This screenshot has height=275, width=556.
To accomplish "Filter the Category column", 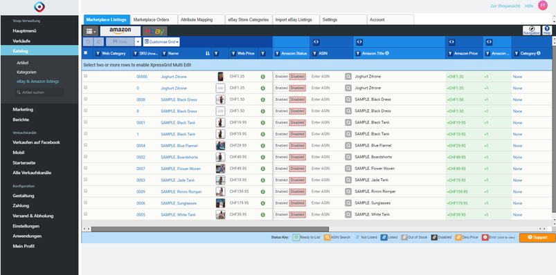I will (x=517, y=53).
